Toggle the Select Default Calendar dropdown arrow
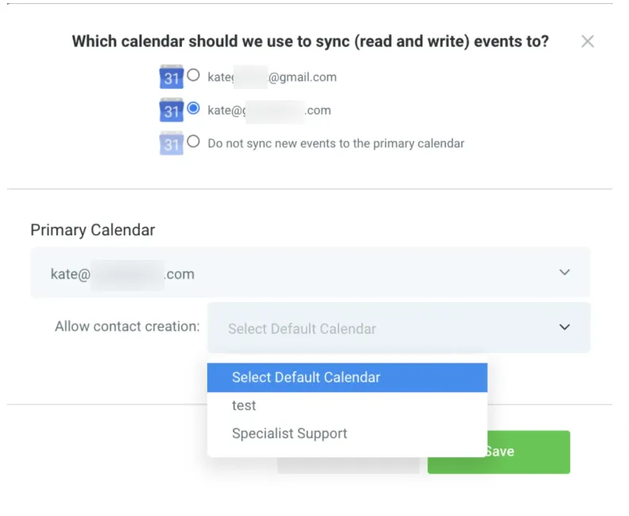Image resolution: width=629 pixels, height=516 pixels. (x=565, y=328)
